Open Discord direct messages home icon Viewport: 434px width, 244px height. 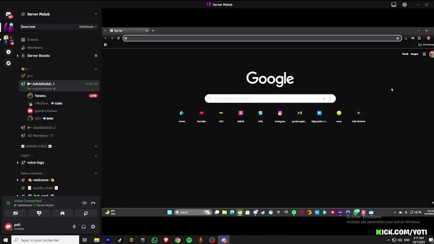8,15
